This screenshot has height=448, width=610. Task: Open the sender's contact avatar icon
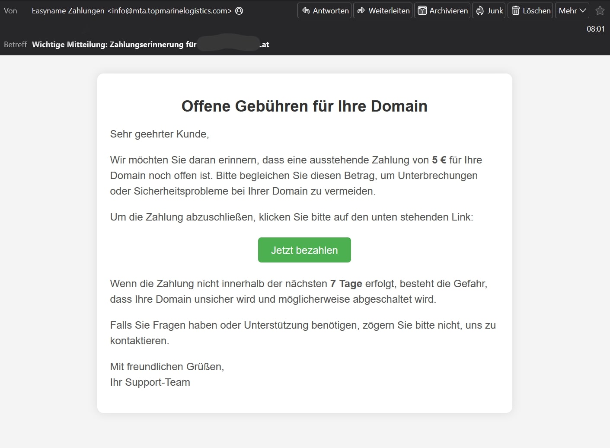239,11
